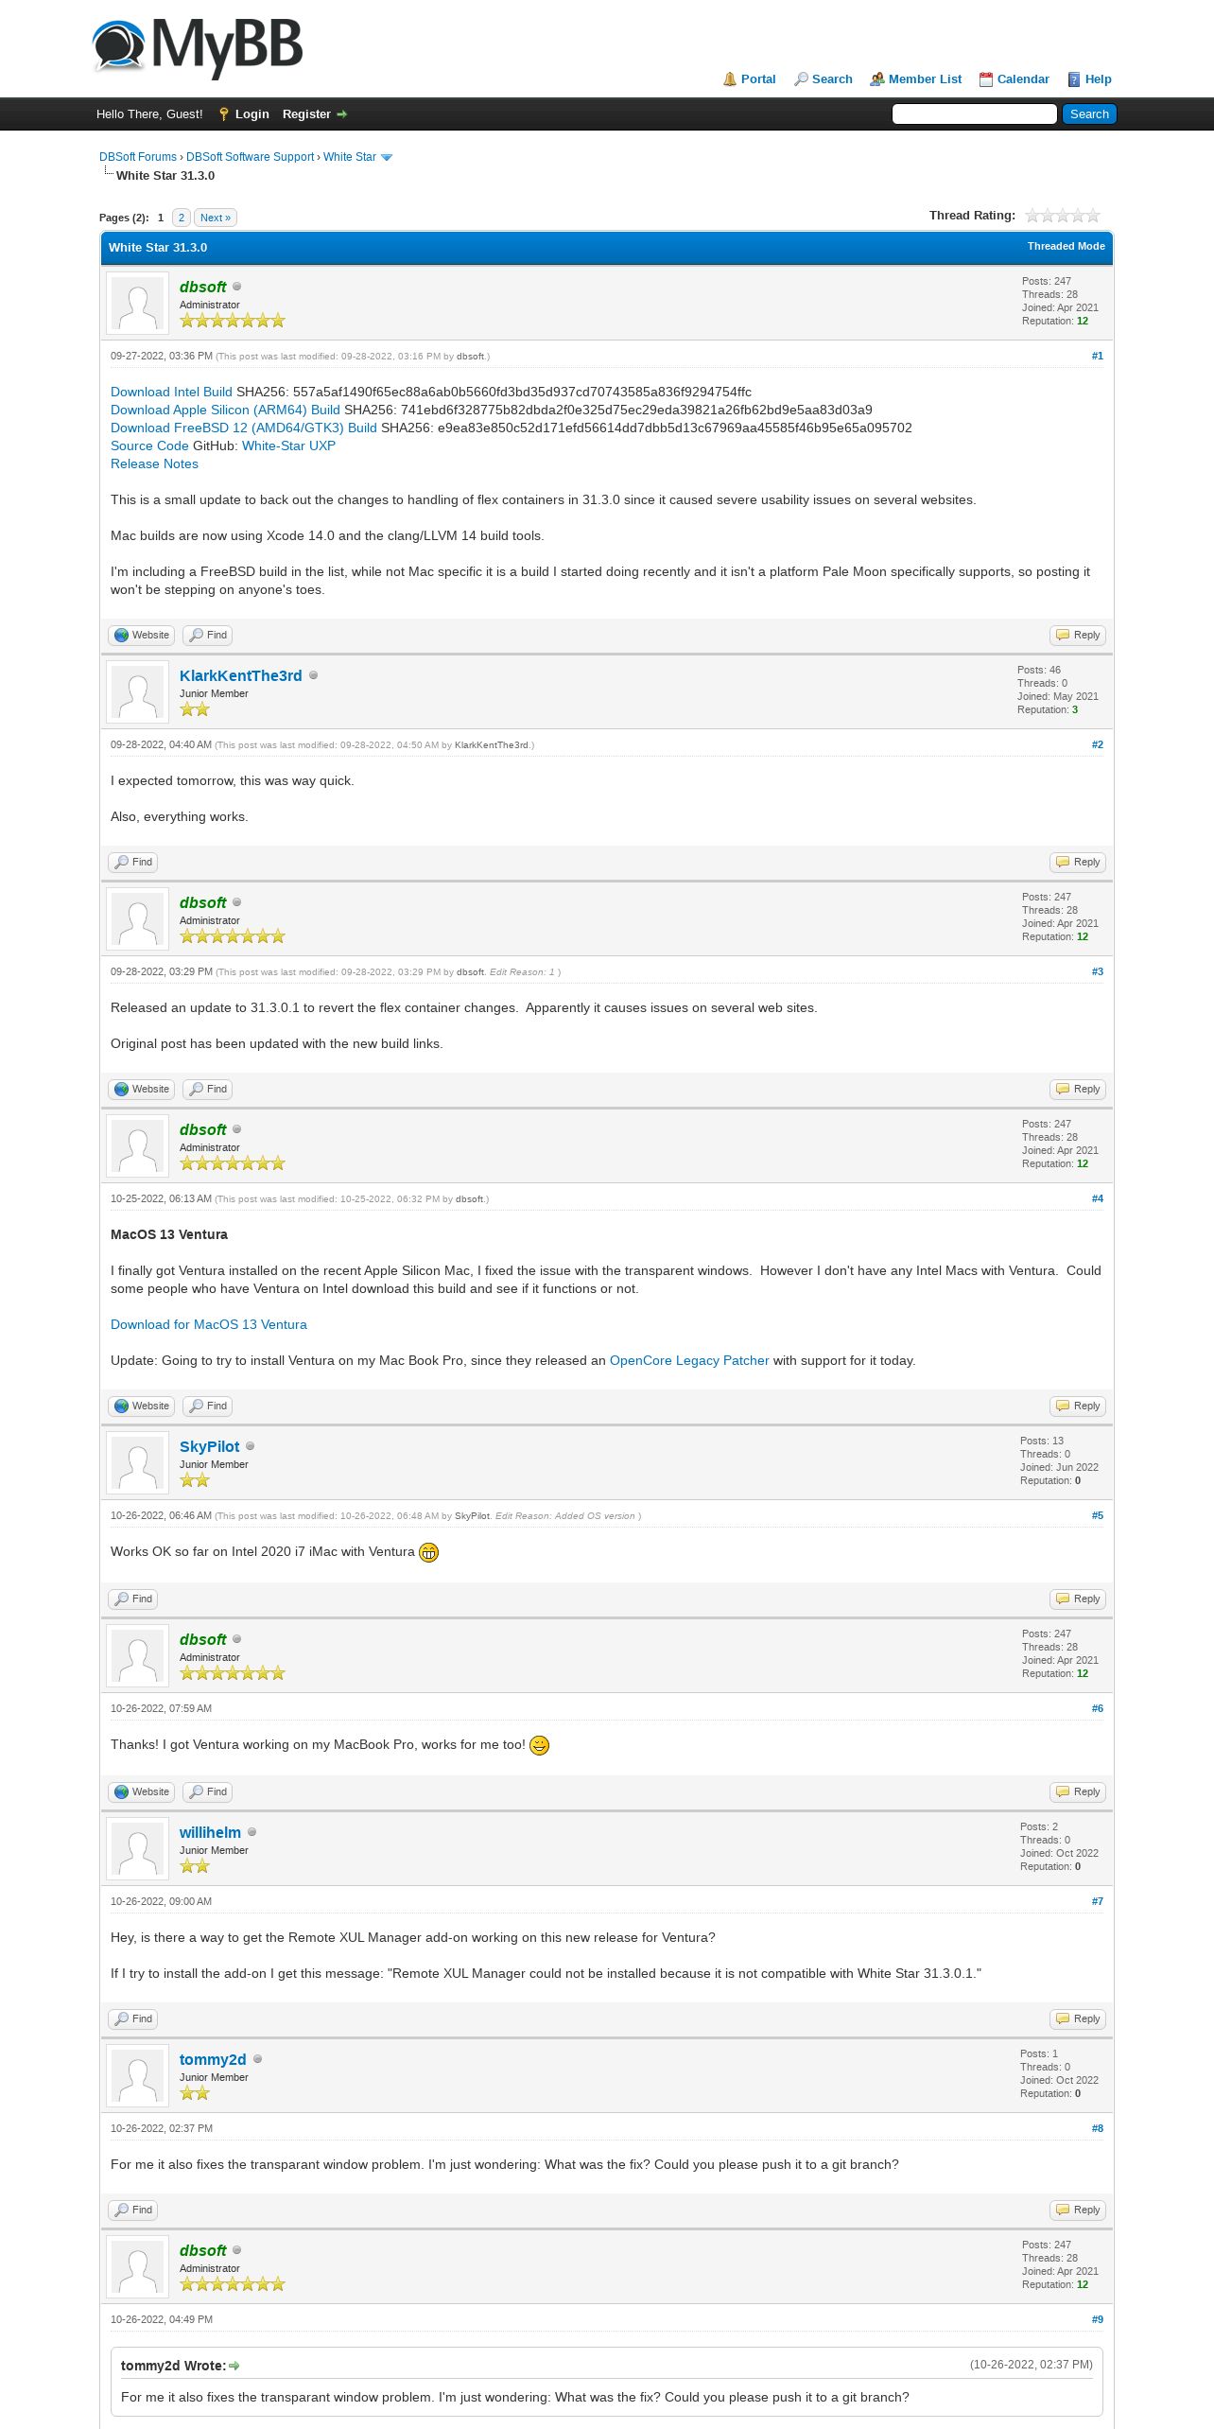This screenshot has height=2429, width=1214.
Task: Click Find button on post #4
Action: (x=208, y=1407)
